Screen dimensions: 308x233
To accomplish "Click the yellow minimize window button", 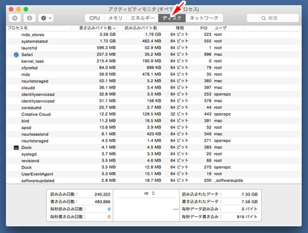I will tap(18, 9).
